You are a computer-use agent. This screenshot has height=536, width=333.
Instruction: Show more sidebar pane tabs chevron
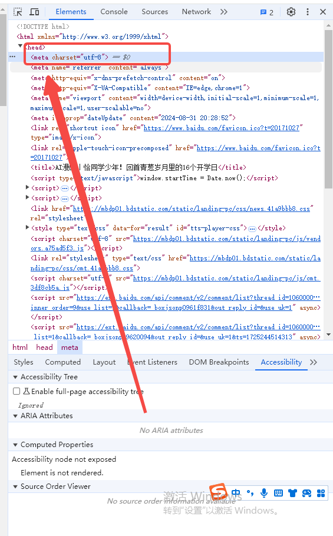pyautogui.click(x=314, y=362)
